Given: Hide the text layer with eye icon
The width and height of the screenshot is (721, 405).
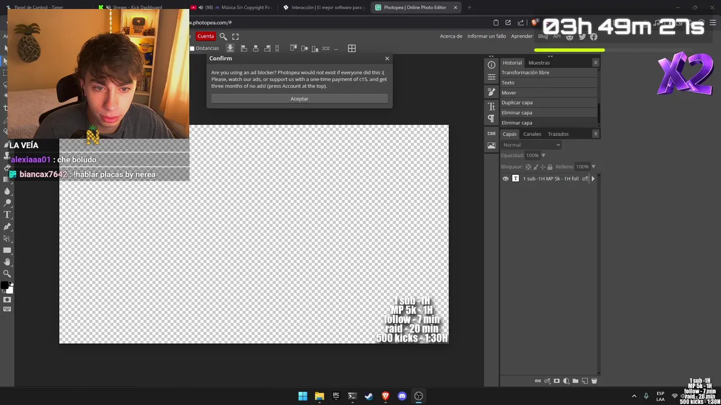Looking at the screenshot, I should (505, 178).
